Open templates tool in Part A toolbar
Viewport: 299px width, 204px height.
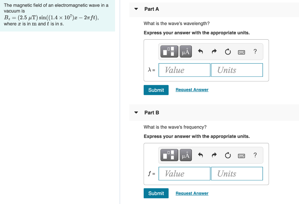[x=169, y=51]
